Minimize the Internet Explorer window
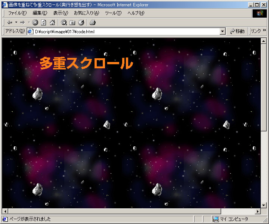 point(251,5)
